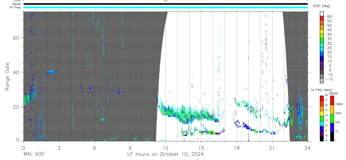Viewport: 346px width, 160px height.
Task: Click the WAL b00 radar beam label
Action: [34, 154]
